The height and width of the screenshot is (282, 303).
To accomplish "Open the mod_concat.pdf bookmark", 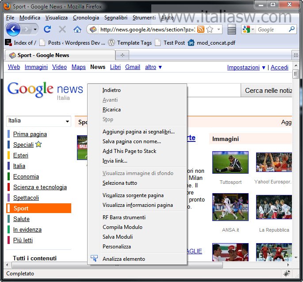I will (x=211, y=43).
